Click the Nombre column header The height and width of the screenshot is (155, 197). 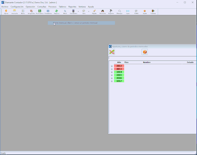click(147, 62)
